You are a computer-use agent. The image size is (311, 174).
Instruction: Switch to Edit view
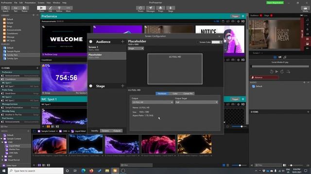(51, 9)
